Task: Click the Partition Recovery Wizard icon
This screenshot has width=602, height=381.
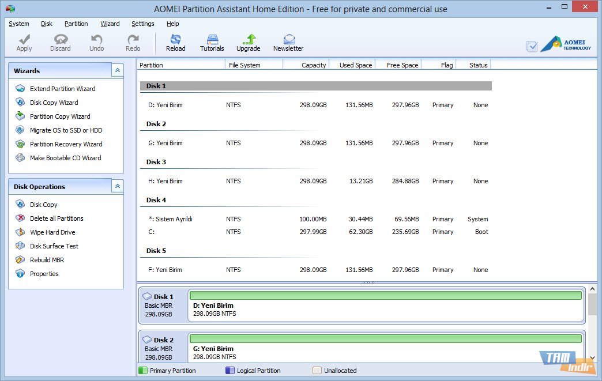Action: (x=20, y=144)
